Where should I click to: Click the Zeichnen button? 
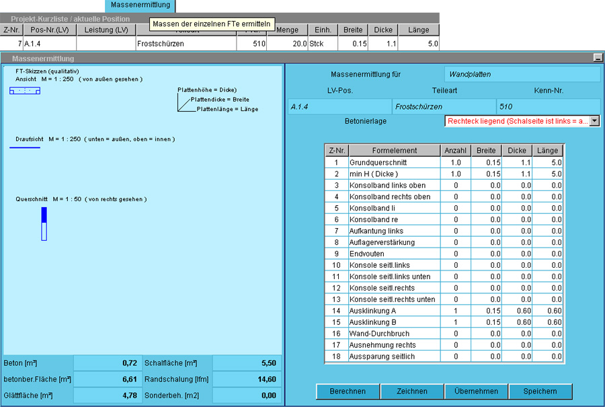tap(411, 391)
